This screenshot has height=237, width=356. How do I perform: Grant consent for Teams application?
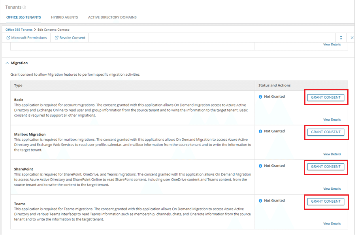[326, 202]
